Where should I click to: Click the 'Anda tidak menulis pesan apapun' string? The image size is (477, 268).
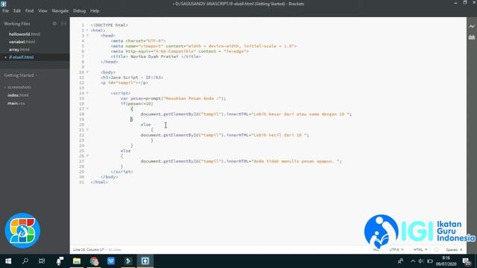(297, 162)
